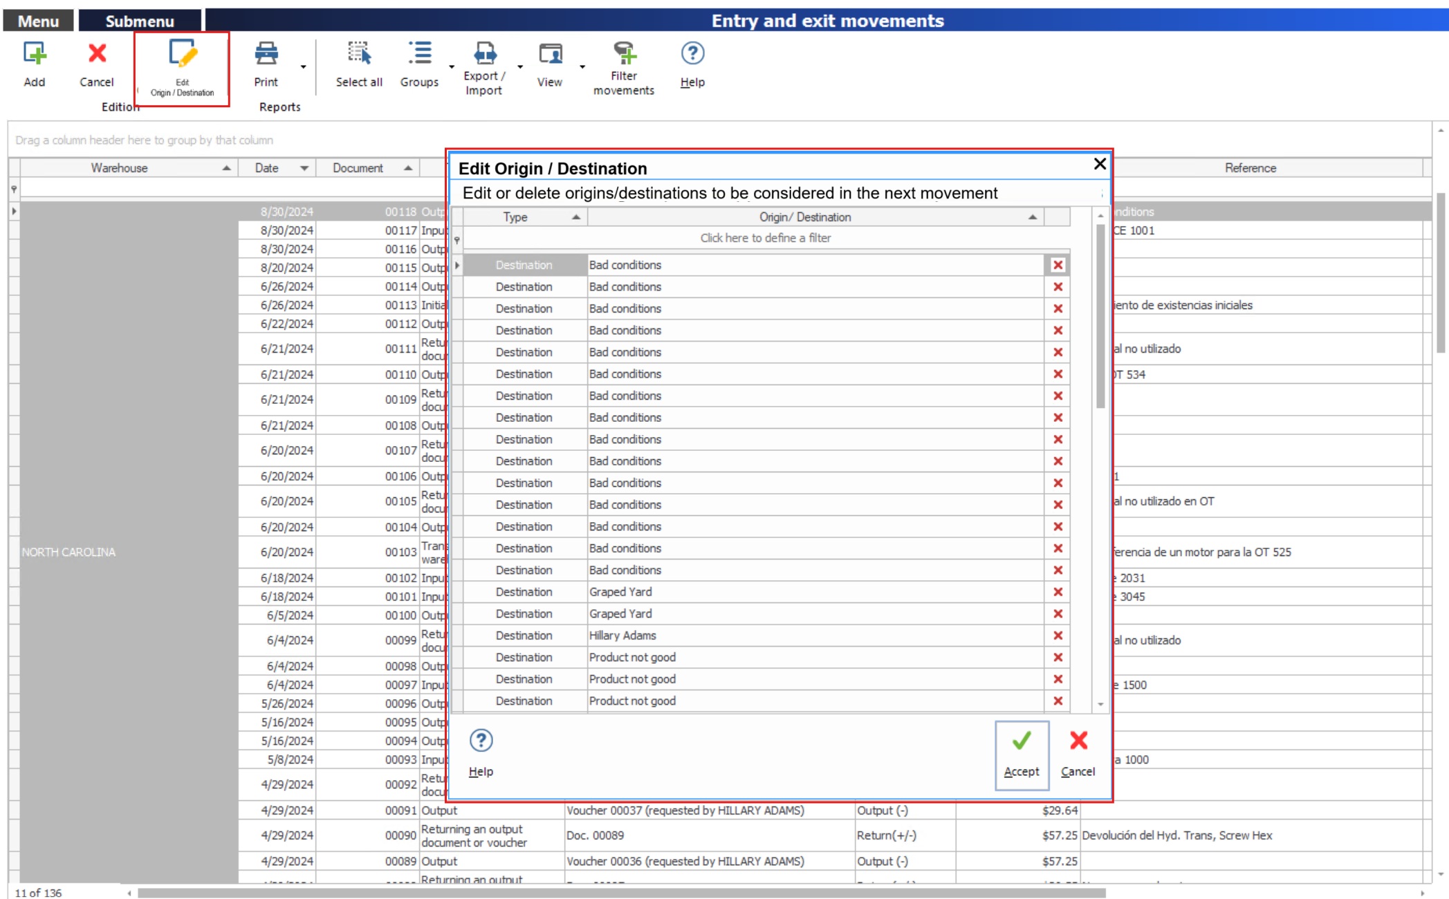Click the Export / Import icon
Viewport: 1449px width, 899px height.
point(484,54)
